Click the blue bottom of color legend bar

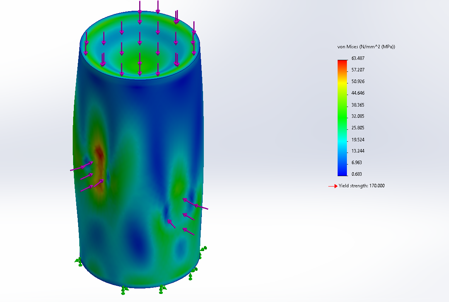tap(342, 173)
